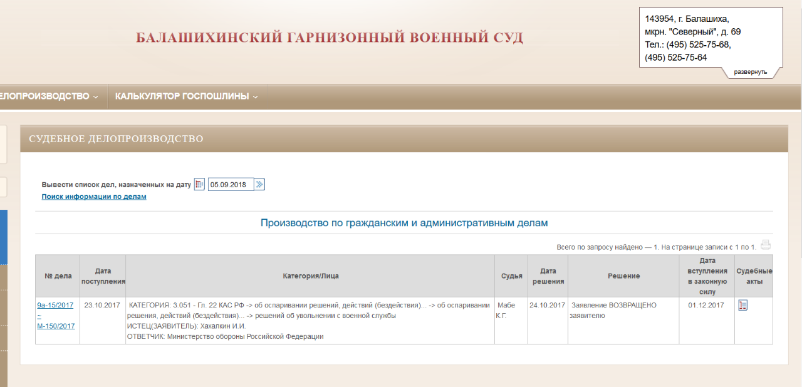This screenshot has height=387, width=802.
Task: Focus the date field showing 05.09.2018
Action: (231, 184)
